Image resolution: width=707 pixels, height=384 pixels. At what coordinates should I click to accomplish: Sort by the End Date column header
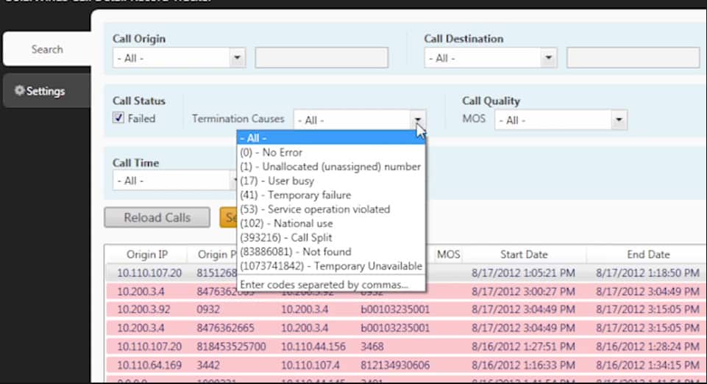tap(648, 254)
